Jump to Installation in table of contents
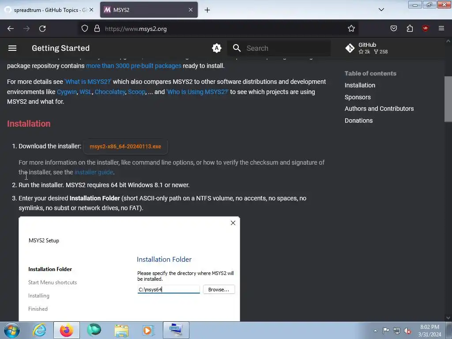Screen dimensions: 452x339 click(360, 85)
